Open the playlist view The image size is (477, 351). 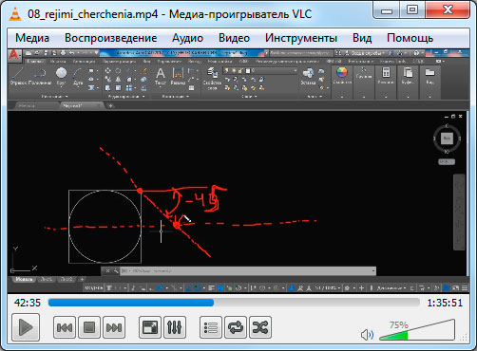pyautogui.click(x=211, y=327)
